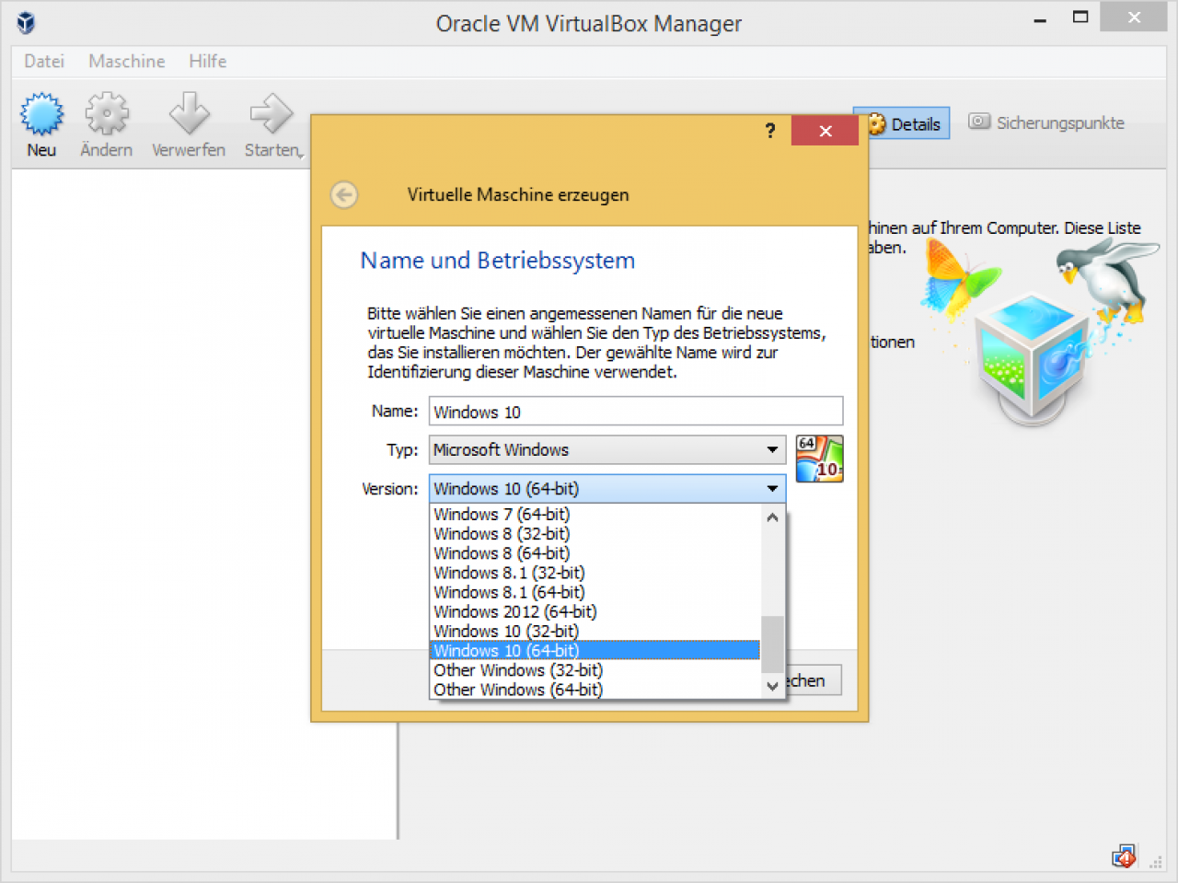
Task: Click the Windows 10 64-bit OS icon
Action: (x=819, y=459)
